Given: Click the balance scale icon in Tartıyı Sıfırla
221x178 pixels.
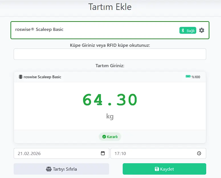Looking at the screenshot, I should (x=49, y=169).
